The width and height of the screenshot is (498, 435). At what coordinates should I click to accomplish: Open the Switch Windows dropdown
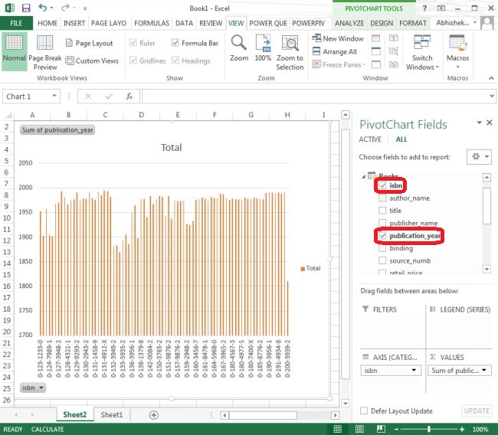coord(422,54)
